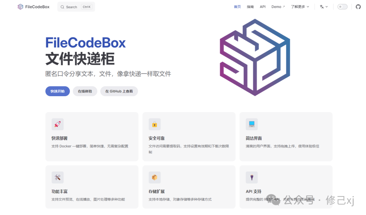
Task: Go to 首页 nav item
Action: [x=237, y=7]
